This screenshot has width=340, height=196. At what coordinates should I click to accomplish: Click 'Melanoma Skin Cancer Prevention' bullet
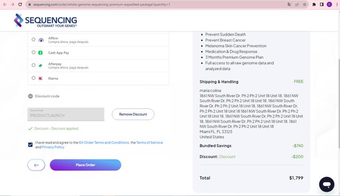pyautogui.click(x=236, y=46)
